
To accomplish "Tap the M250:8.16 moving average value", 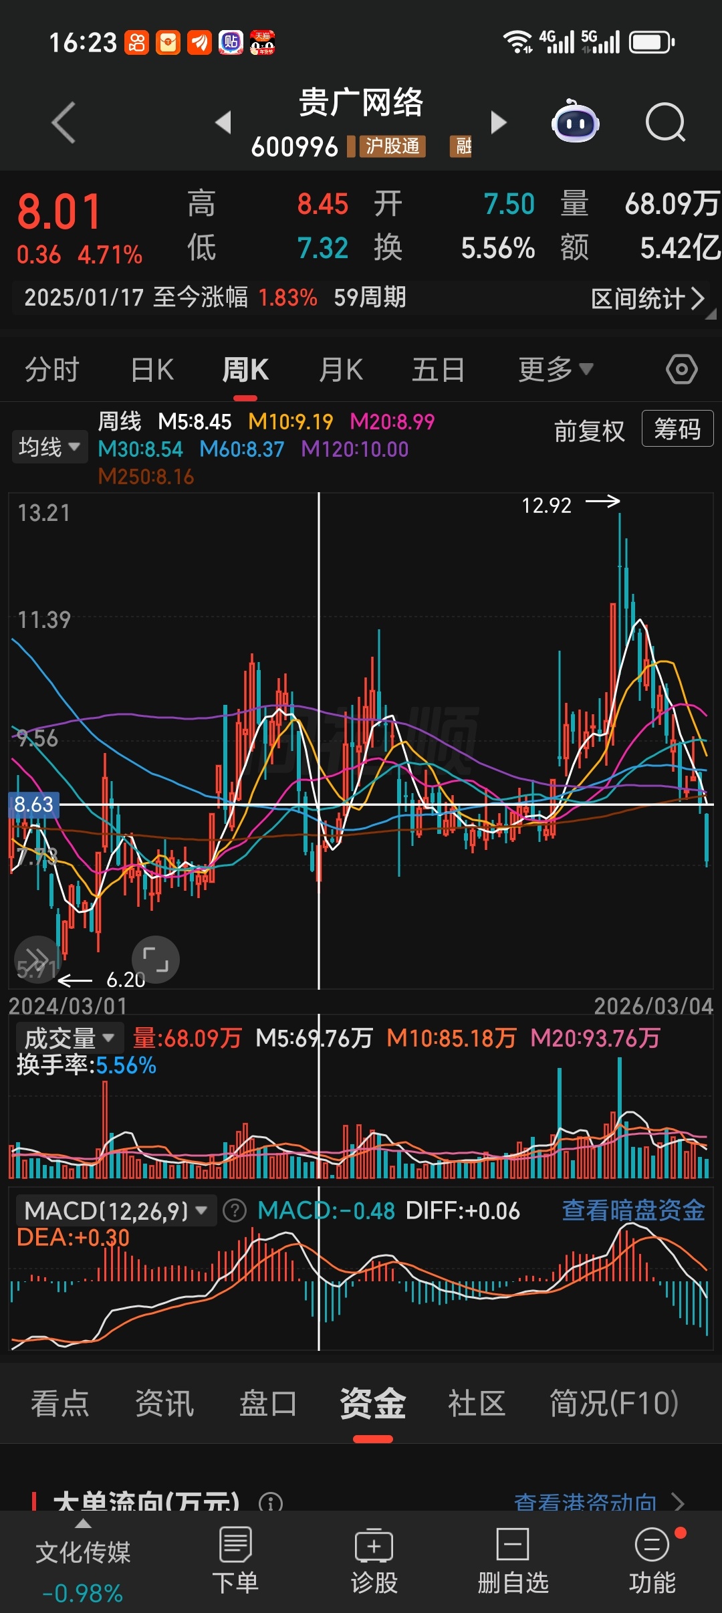I will coord(146,477).
